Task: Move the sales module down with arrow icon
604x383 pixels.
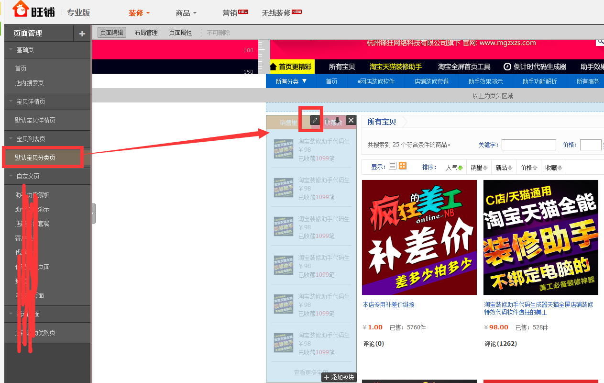Action: (337, 120)
